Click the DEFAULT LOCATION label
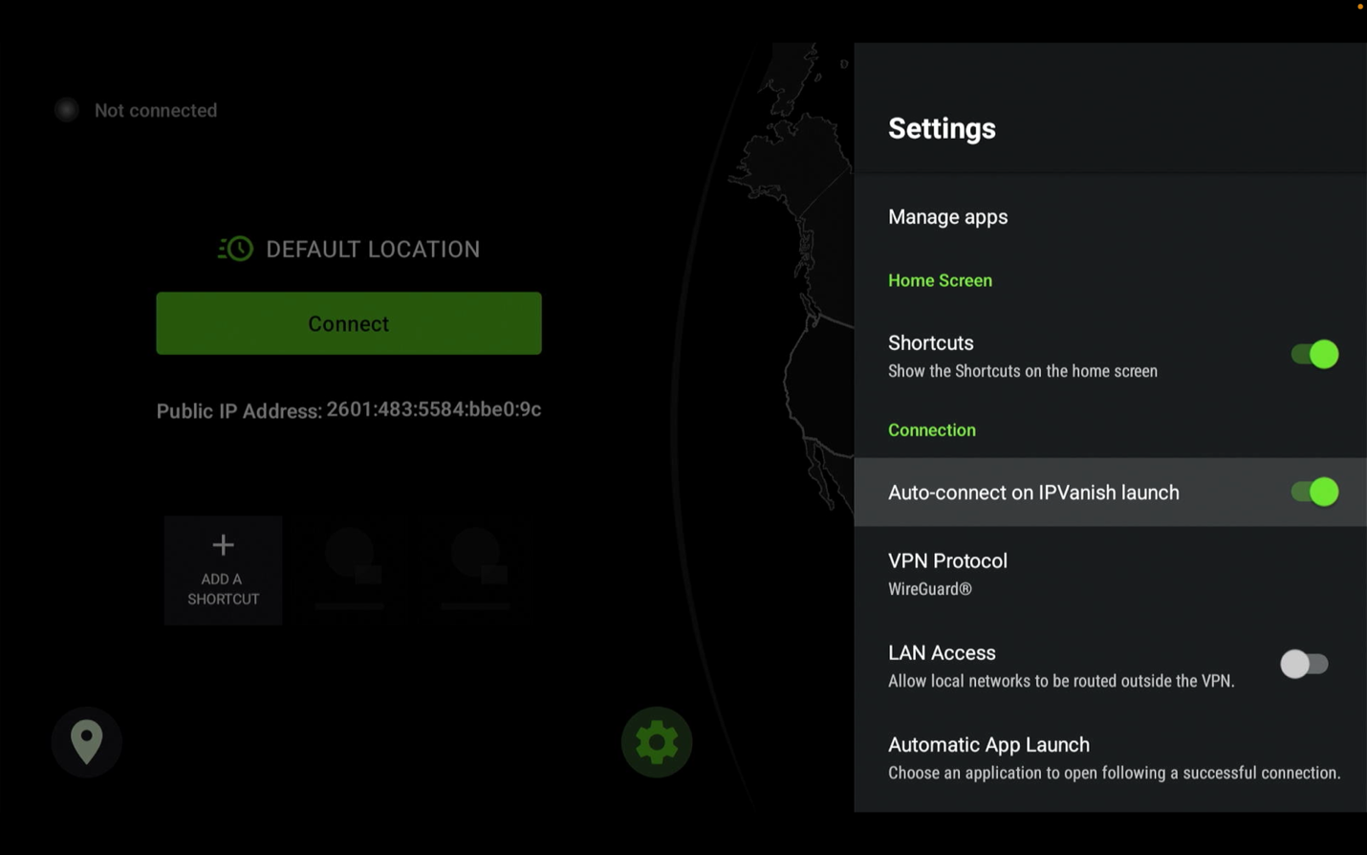1367x855 pixels. click(x=373, y=249)
